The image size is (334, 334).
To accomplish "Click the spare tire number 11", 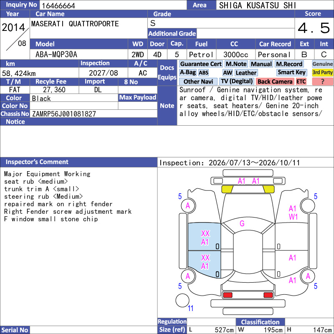I will [190, 308].
